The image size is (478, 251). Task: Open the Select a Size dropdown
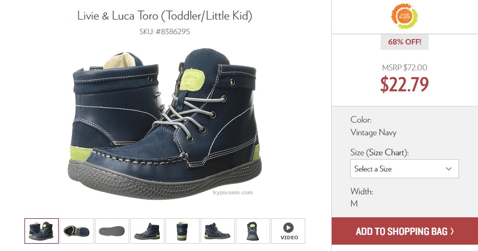404,169
